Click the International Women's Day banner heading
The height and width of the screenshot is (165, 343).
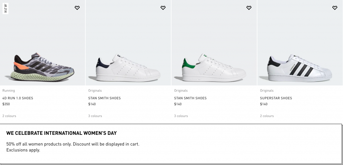tap(61, 133)
